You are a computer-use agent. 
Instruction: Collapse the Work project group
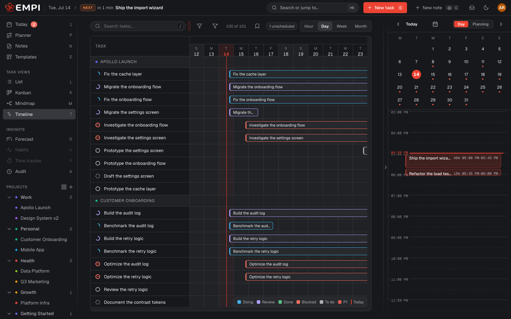[x=9, y=197]
